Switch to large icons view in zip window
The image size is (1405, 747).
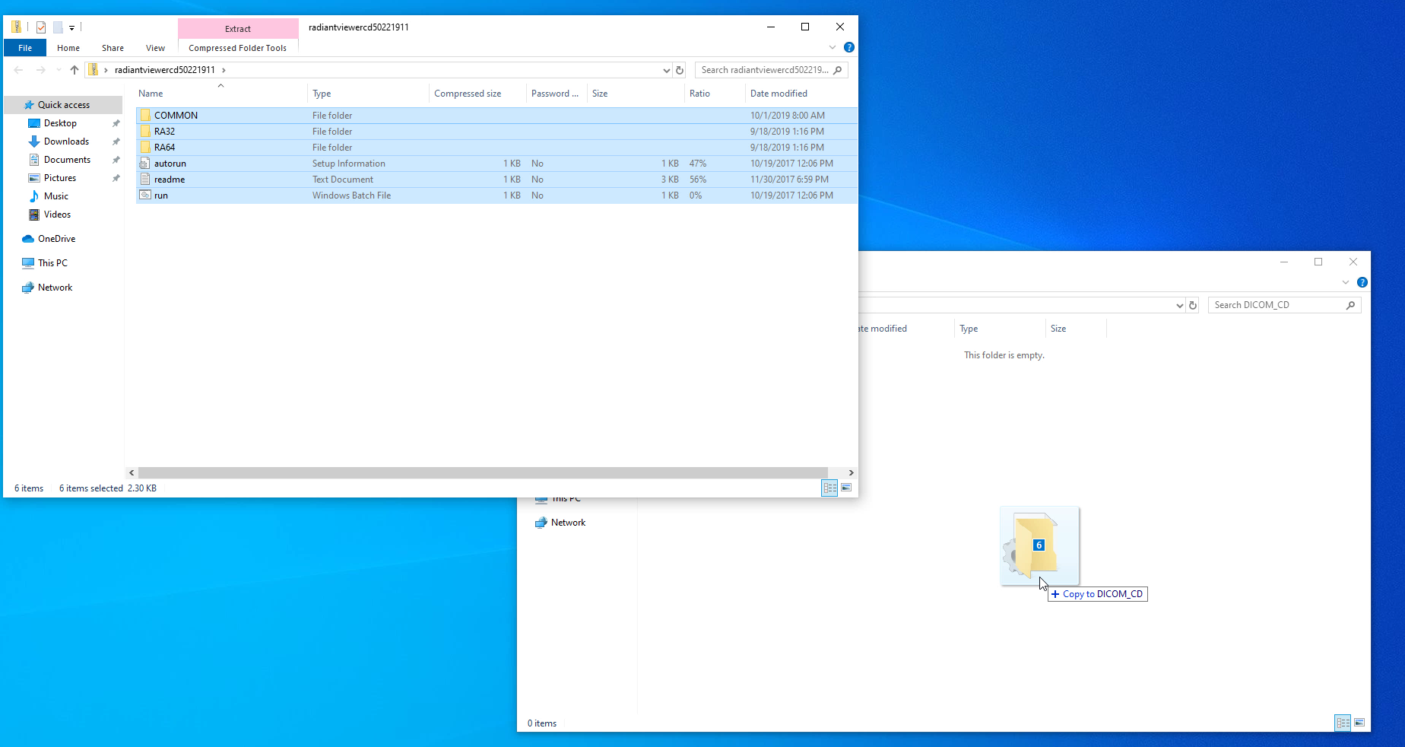coord(846,488)
